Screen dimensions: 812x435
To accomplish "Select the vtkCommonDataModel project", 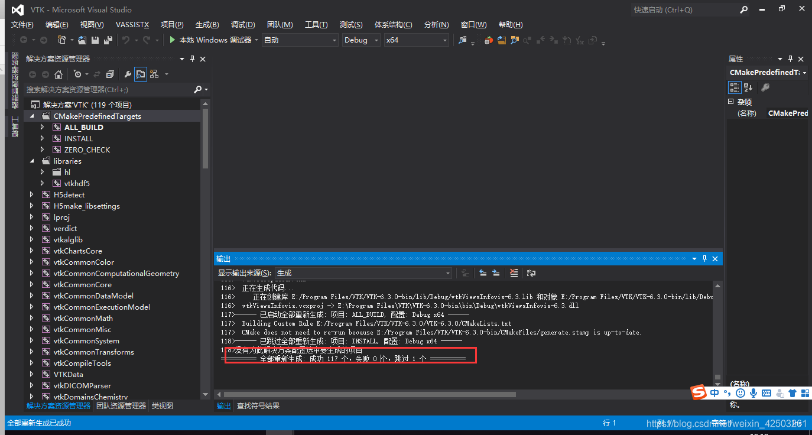I will pos(93,296).
